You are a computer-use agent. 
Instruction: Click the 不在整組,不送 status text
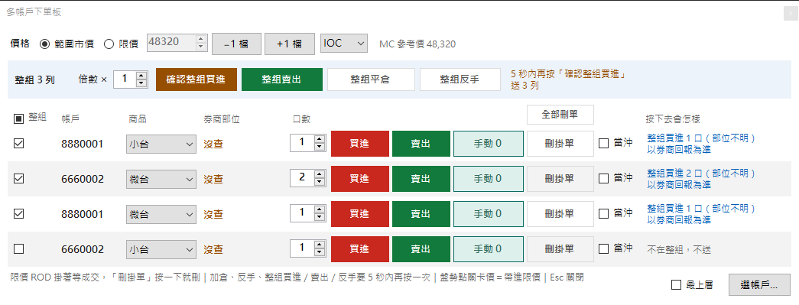(679, 249)
